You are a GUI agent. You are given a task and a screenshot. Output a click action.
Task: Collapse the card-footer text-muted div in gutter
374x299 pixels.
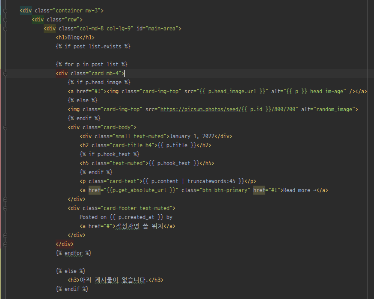5,208
